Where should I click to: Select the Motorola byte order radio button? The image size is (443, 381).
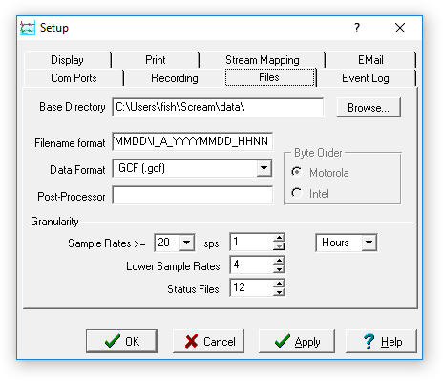(x=297, y=172)
